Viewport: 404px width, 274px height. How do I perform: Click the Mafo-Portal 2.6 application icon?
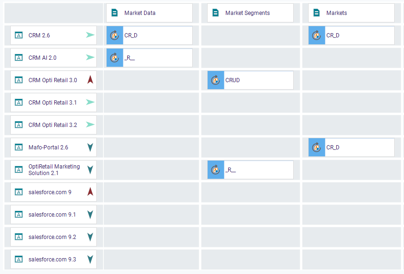pyautogui.click(x=19, y=148)
